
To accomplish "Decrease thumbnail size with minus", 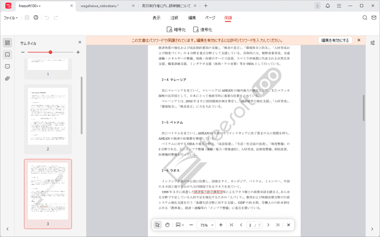I will click(23, 52).
